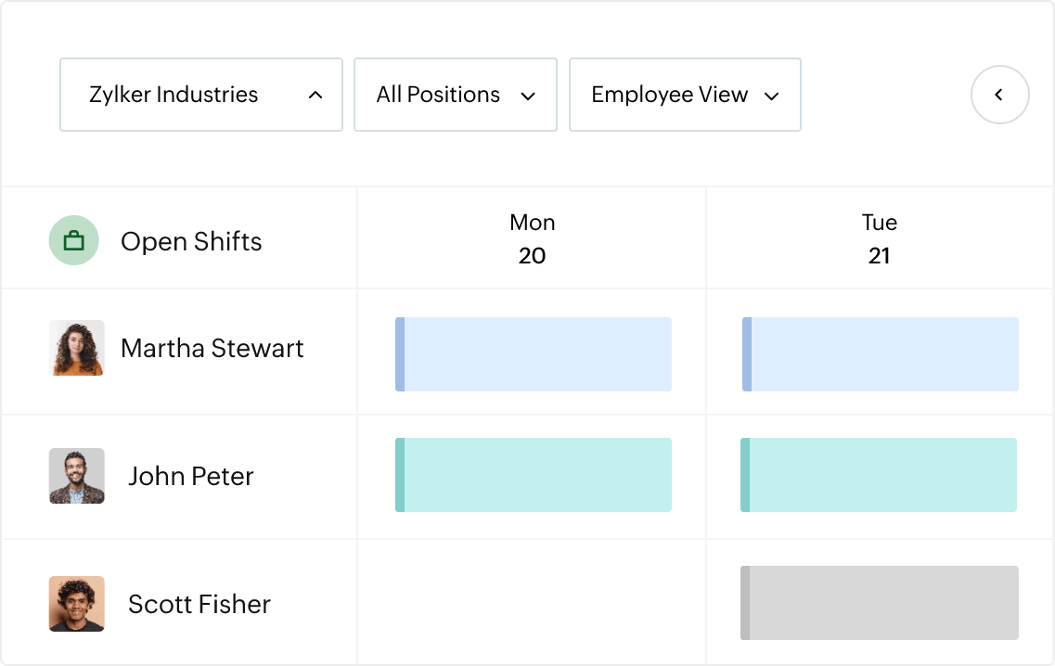1055x666 pixels.
Task: Click the Open Shifts row label
Action: coord(191,241)
